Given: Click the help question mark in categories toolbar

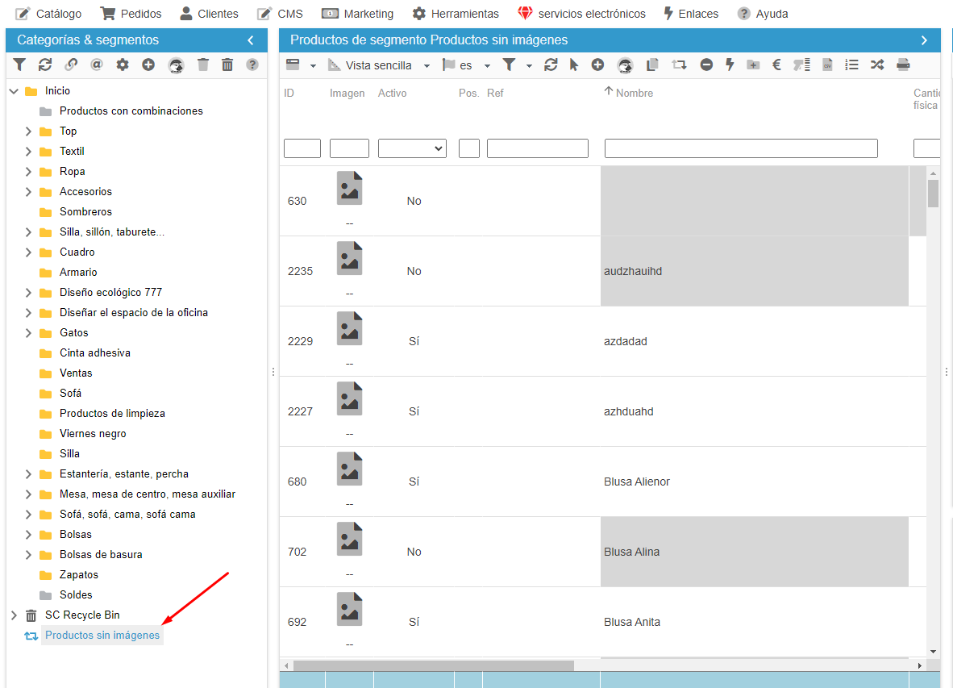Looking at the screenshot, I should [252, 65].
